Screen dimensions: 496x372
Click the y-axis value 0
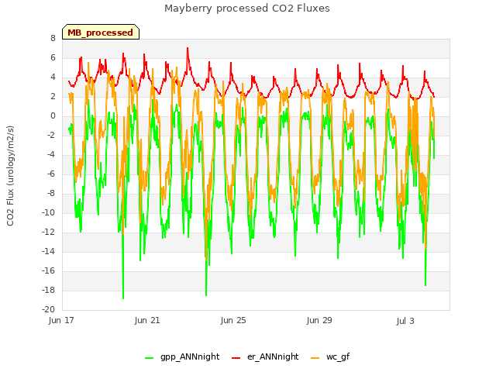(x=53, y=115)
